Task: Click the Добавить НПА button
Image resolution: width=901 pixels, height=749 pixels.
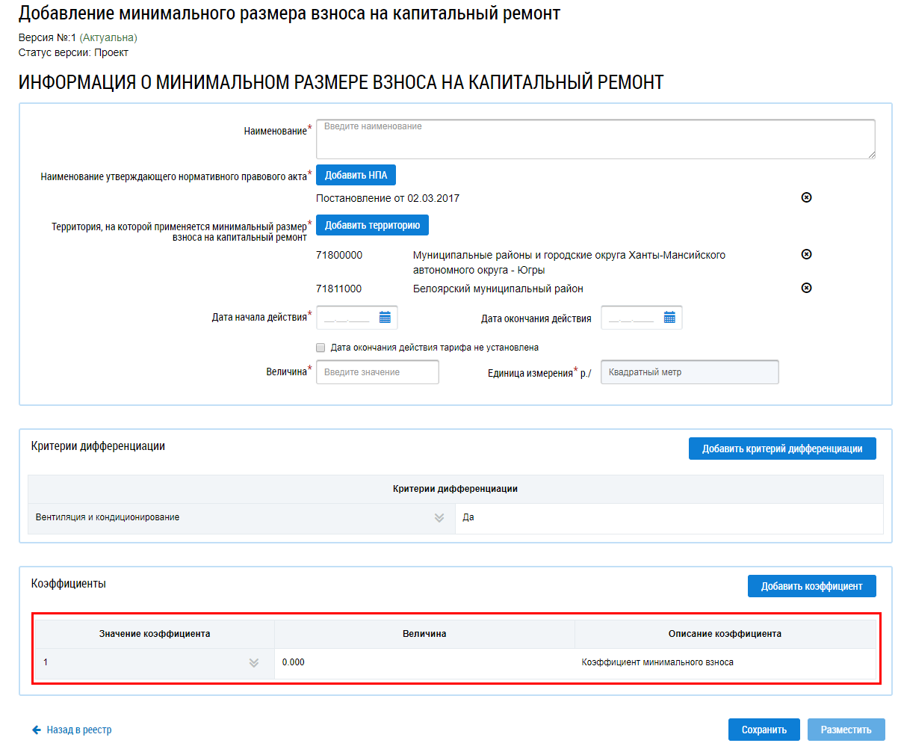Action: [x=356, y=175]
